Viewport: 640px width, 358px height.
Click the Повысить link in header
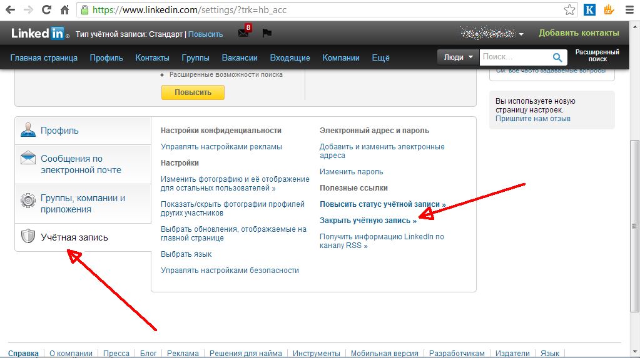tap(205, 34)
